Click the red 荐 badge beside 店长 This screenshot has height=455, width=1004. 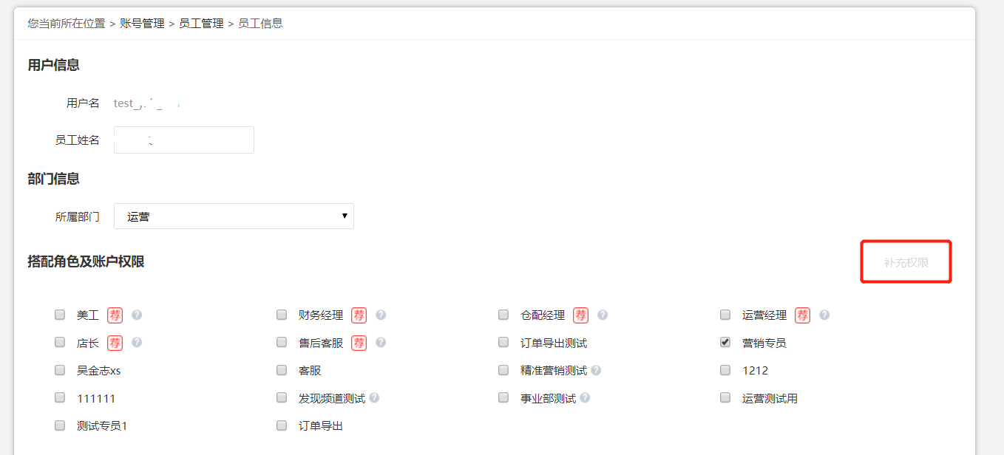tap(115, 343)
